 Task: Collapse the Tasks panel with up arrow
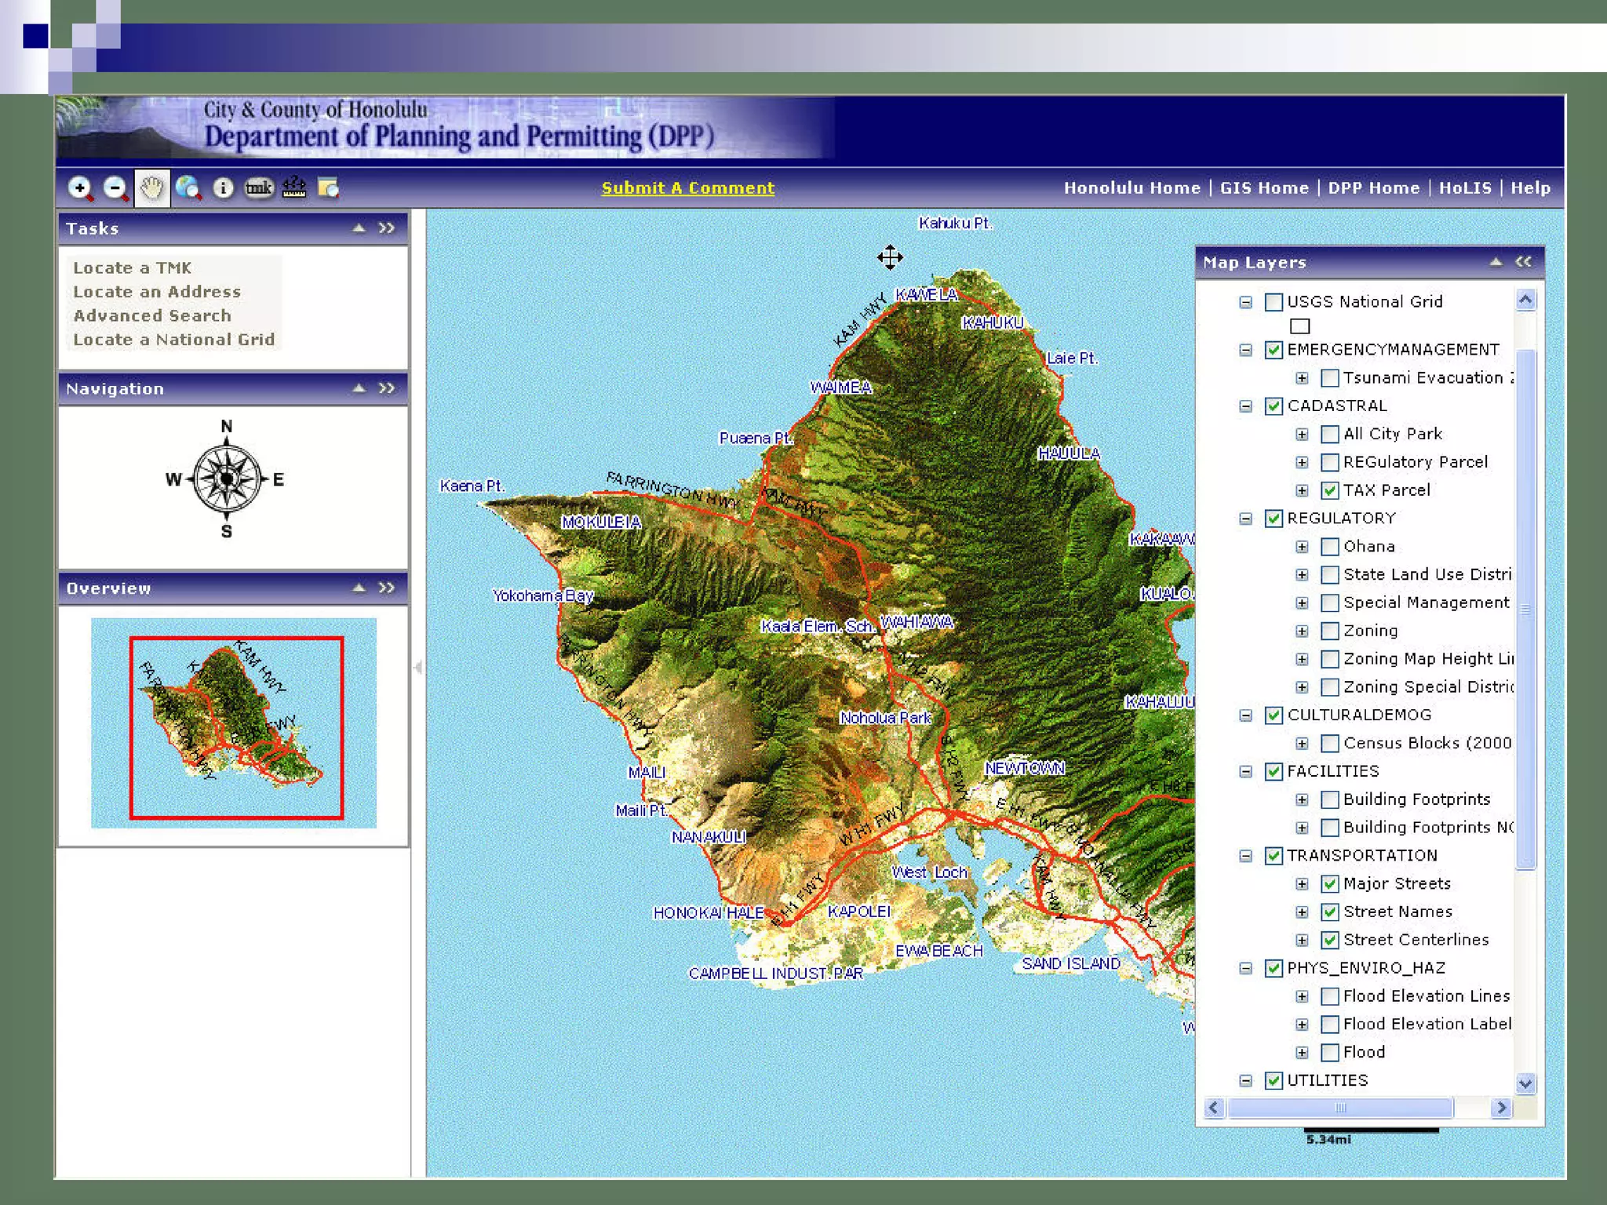click(359, 228)
